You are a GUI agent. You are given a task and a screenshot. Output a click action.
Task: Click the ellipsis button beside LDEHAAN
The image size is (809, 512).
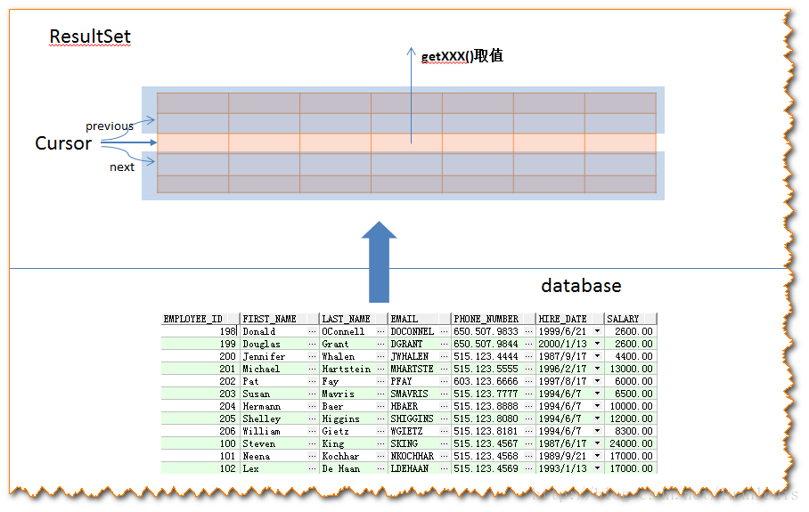pyautogui.click(x=444, y=468)
